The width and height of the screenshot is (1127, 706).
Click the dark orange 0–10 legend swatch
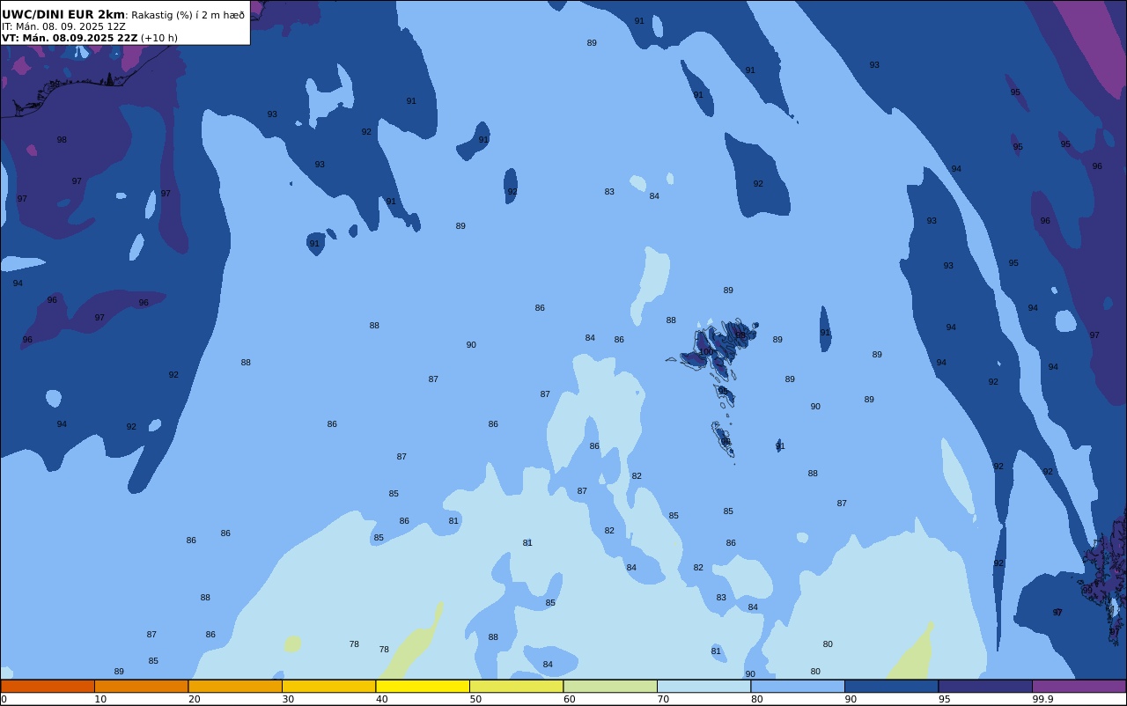48,686
